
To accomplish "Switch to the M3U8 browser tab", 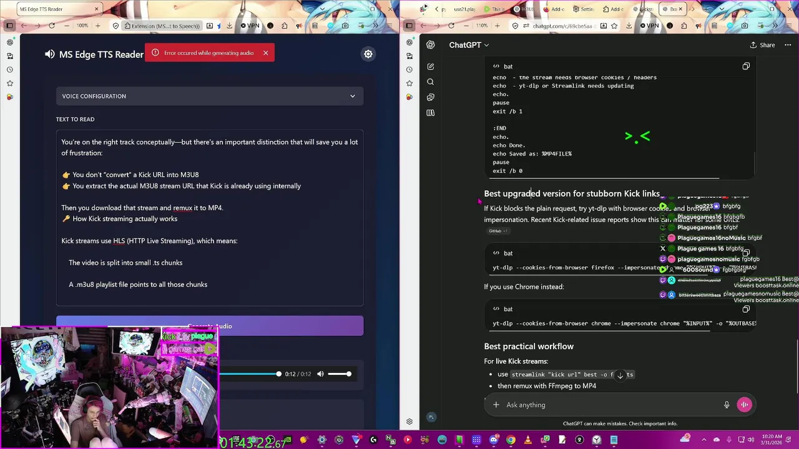I will (524, 9).
